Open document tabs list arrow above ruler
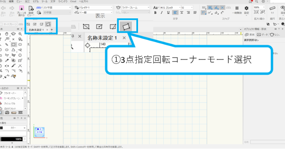This screenshot has width=285, height=149. pyautogui.click(x=240, y=30)
